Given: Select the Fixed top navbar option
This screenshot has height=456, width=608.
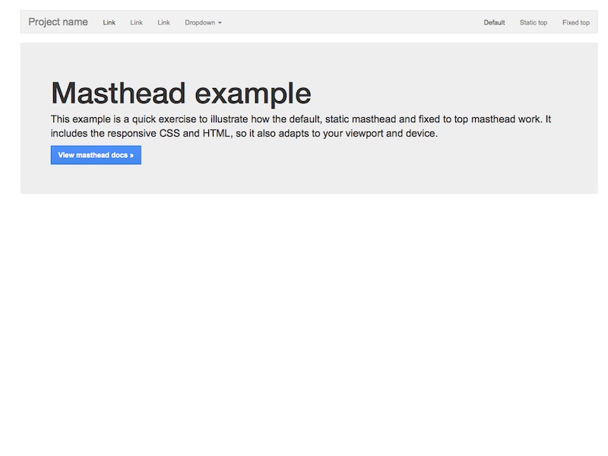Looking at the screenshot, I should click(x=575, y=23).
